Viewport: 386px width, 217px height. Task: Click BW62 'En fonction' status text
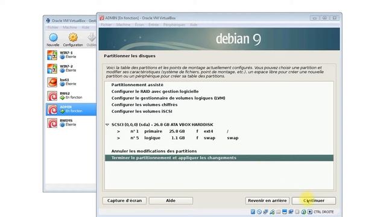click(x=74, y=98)
